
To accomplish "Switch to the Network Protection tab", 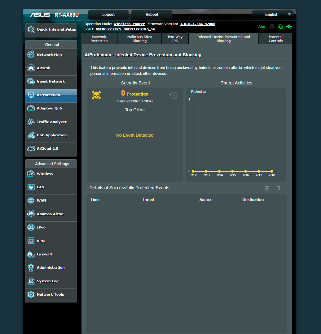I will tap(99, 39).
